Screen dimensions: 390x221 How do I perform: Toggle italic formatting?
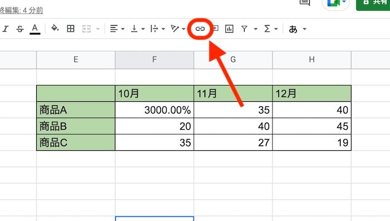coord(6,29)
